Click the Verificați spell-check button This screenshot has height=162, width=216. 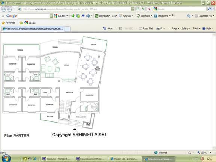(144, 16)
